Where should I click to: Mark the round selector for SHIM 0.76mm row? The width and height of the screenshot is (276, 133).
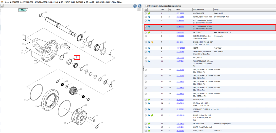point(146,70)
